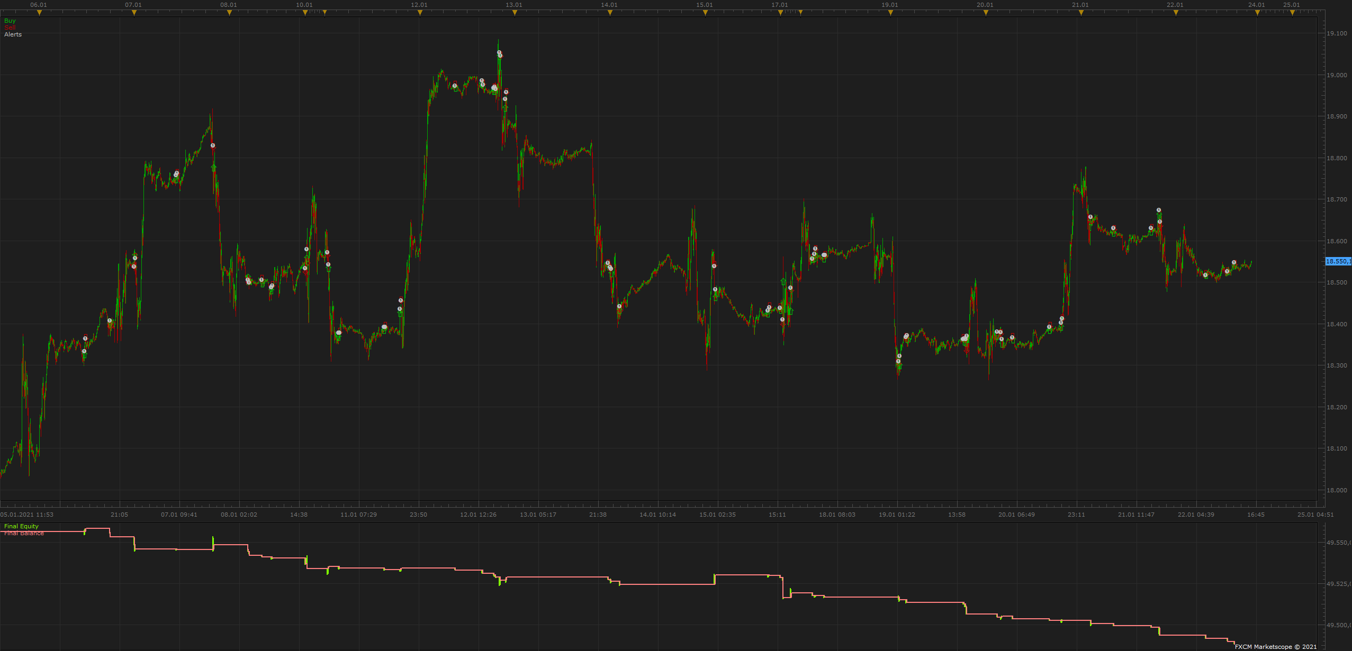The image size is (1352, 651).
Task: Click the 07.01 09:41 time label
Action: pos(179,515)
